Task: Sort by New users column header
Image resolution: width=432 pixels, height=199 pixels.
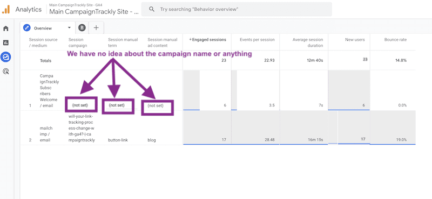Action: [355, 39]
